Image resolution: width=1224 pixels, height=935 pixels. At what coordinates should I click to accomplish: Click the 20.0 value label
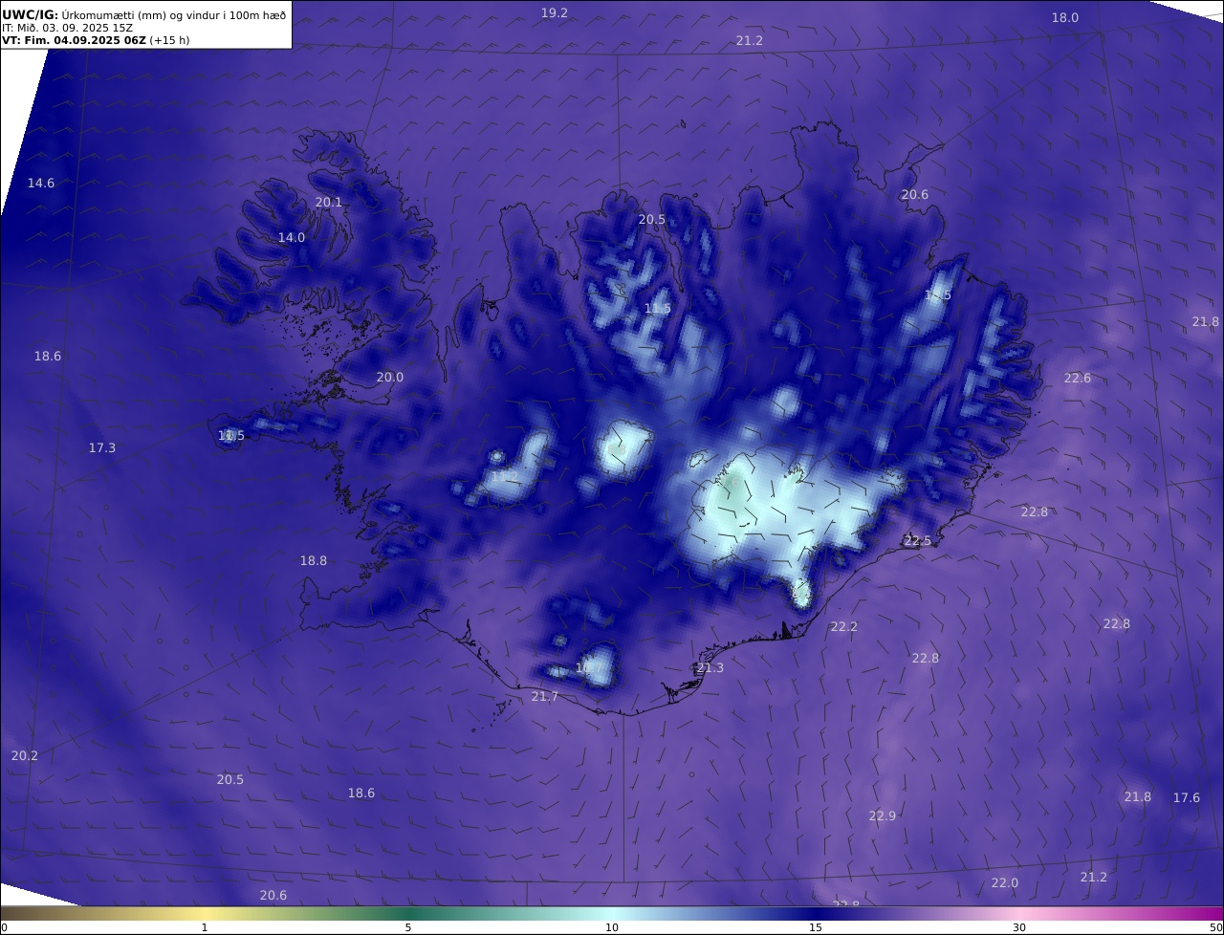(389, 377)
